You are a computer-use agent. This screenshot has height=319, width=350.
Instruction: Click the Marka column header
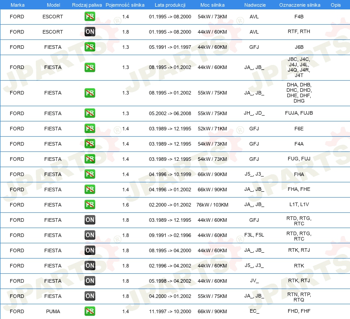pos(17,4)
